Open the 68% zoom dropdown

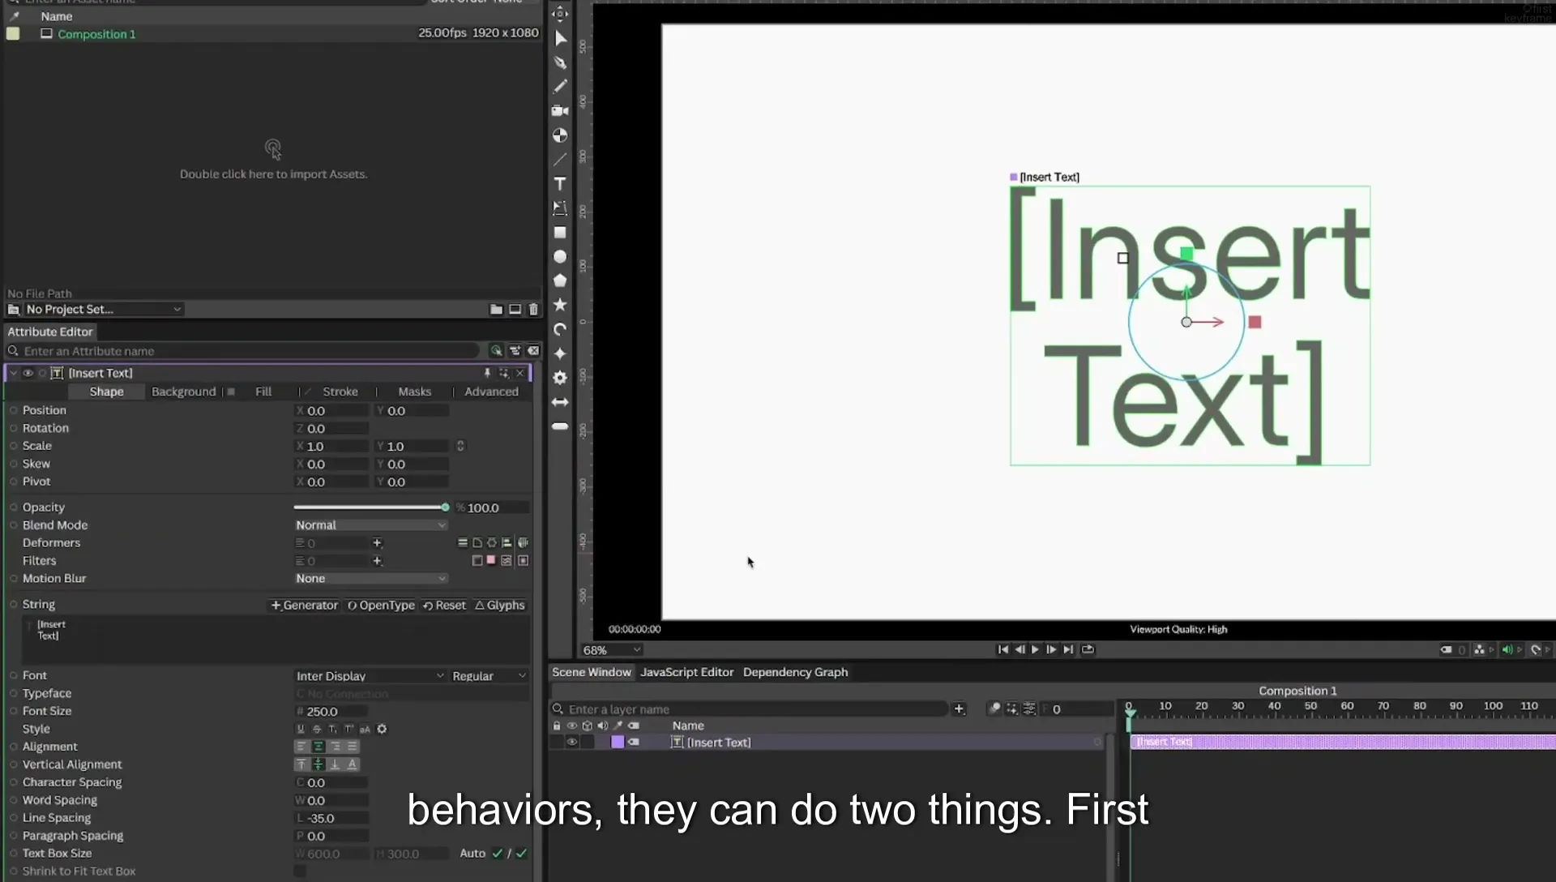pyautogui.click(x=612, y=650)
